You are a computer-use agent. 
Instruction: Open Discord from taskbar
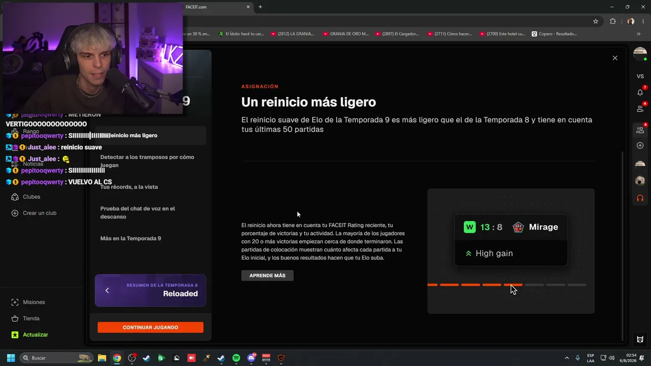coord(251,358)
